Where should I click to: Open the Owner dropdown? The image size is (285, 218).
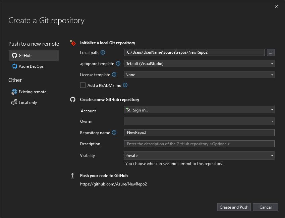pyautogui.click(x=199, y=121)
